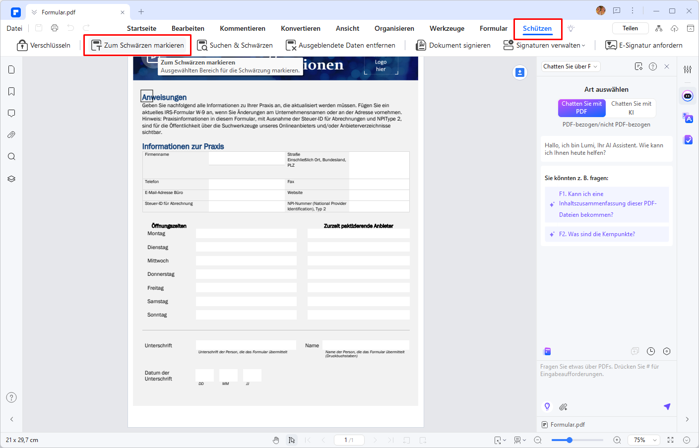Select 'Chatten Sie mit PDF' mode
The image size is (699, 448).
tap(581, 108)
